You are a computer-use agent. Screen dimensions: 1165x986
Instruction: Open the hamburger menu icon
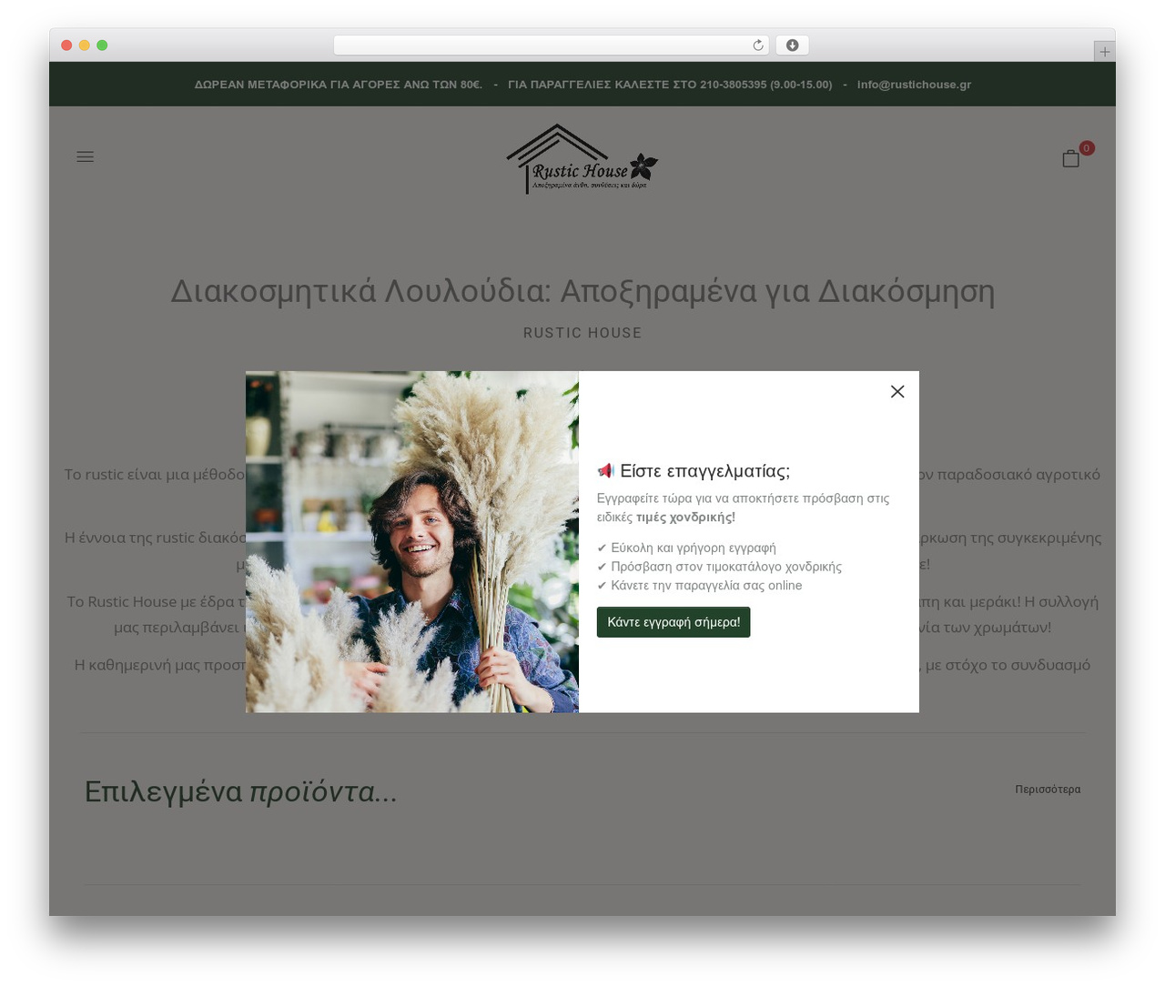click(86, 157)
